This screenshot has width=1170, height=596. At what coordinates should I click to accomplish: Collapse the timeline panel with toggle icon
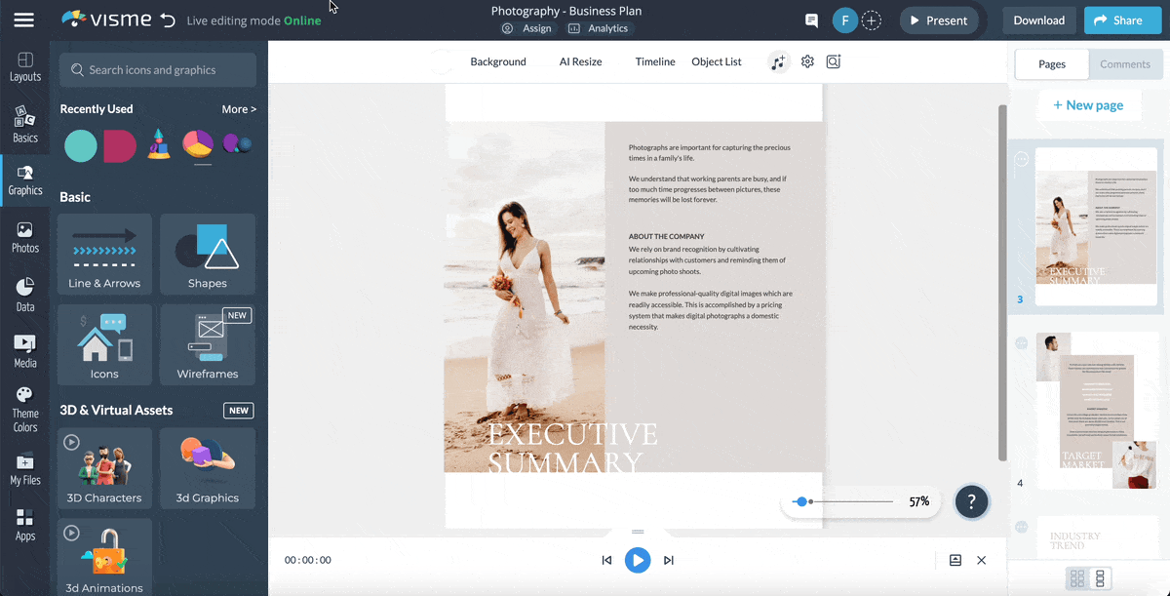point(955,560)
